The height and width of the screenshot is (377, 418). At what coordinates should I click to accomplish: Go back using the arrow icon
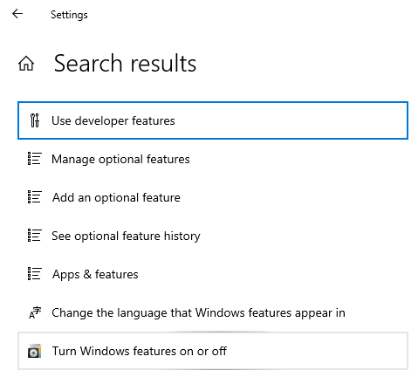pos(17,14)
